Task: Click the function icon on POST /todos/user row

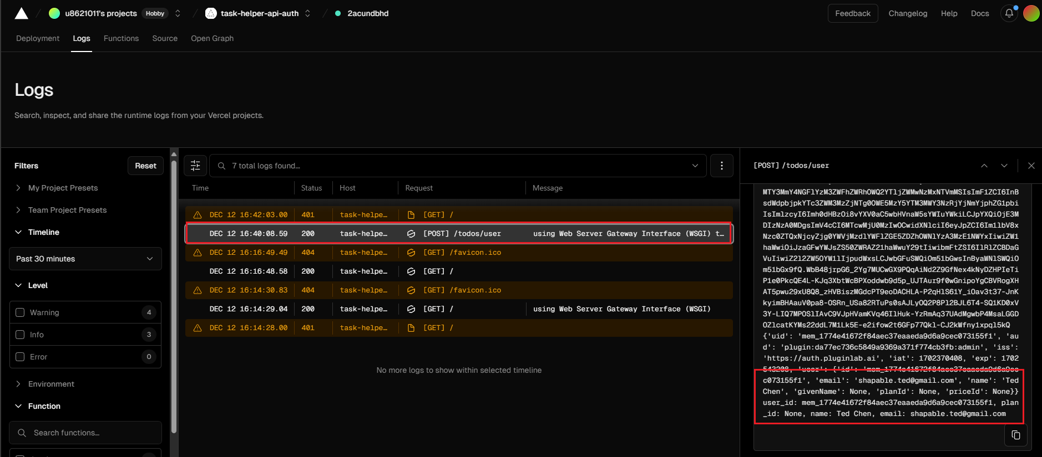Action: click(411, 234)
